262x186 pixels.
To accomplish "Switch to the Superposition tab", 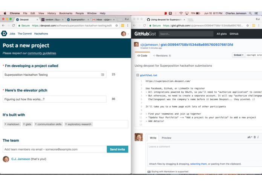I will click(78, 20).
